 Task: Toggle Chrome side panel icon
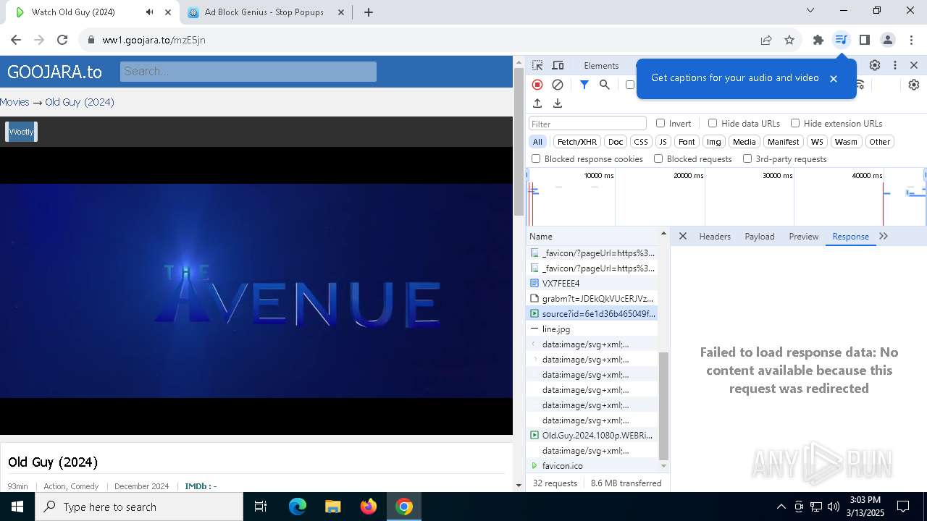[864, 40]
